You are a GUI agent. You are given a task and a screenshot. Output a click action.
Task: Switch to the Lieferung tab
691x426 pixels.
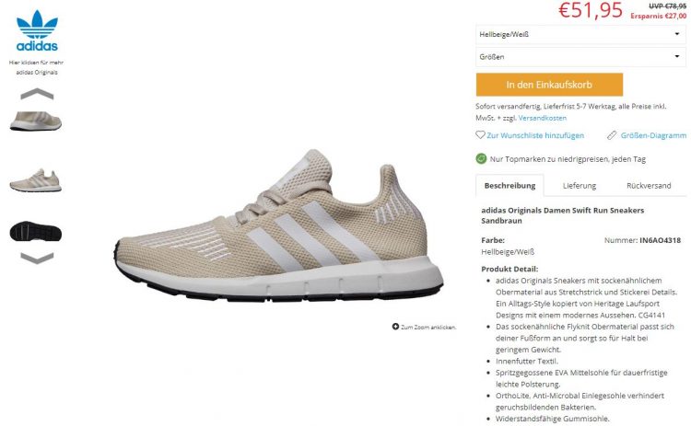tap(580, 186)
